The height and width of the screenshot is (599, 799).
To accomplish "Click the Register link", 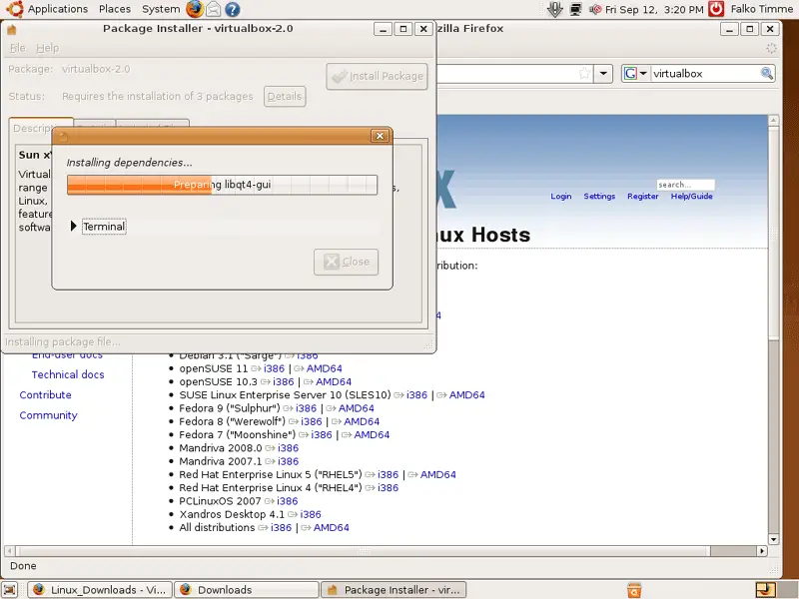I will [642, 196].
